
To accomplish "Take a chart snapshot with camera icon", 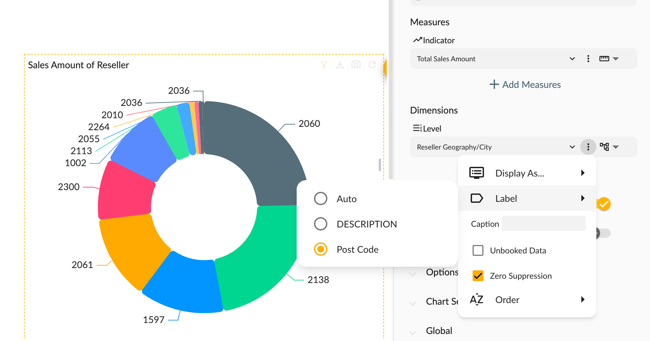I will point(356,65).
